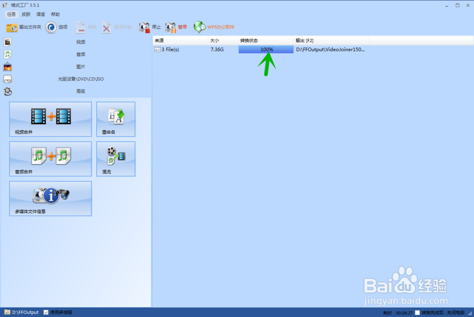Open 选项 settings with the gear icon
Image resolution: width=474 pixels, height=317 pixels.
(x=56, y=27)
